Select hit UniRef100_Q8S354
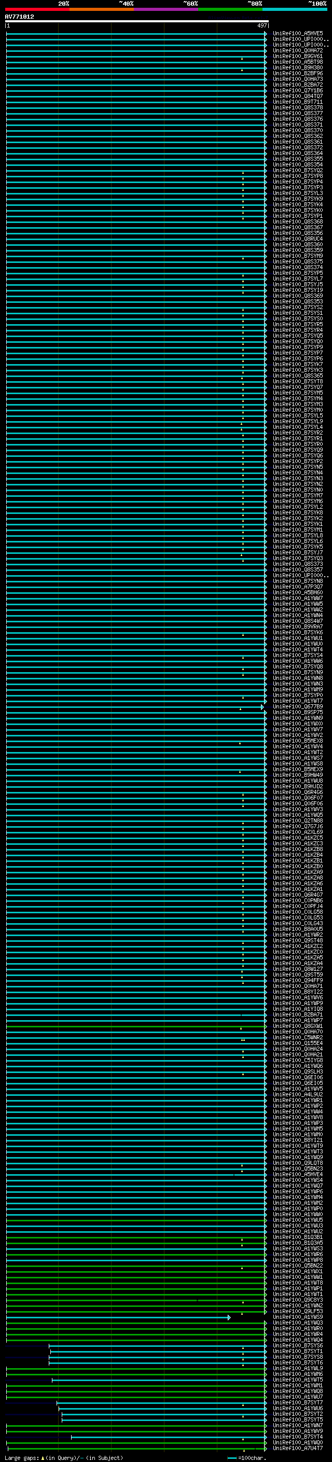The image size is (332, 1462). point(298,164)
